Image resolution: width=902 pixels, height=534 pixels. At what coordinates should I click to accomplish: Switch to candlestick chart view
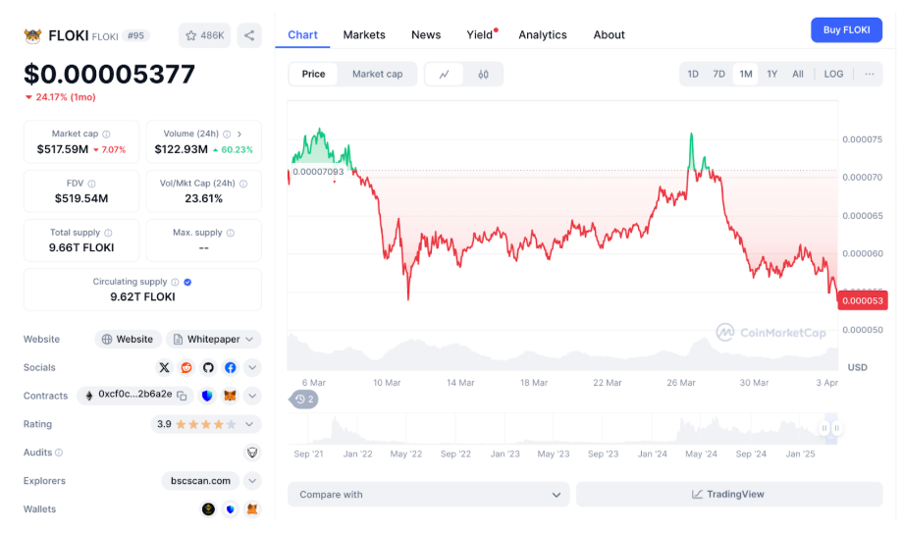483,75
